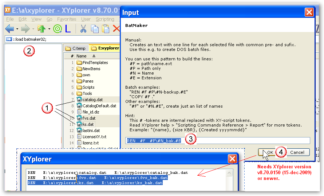Viewport: 324px width, 196px height.
Task: Open the Scripting menu
Action: tap(105, 19)
